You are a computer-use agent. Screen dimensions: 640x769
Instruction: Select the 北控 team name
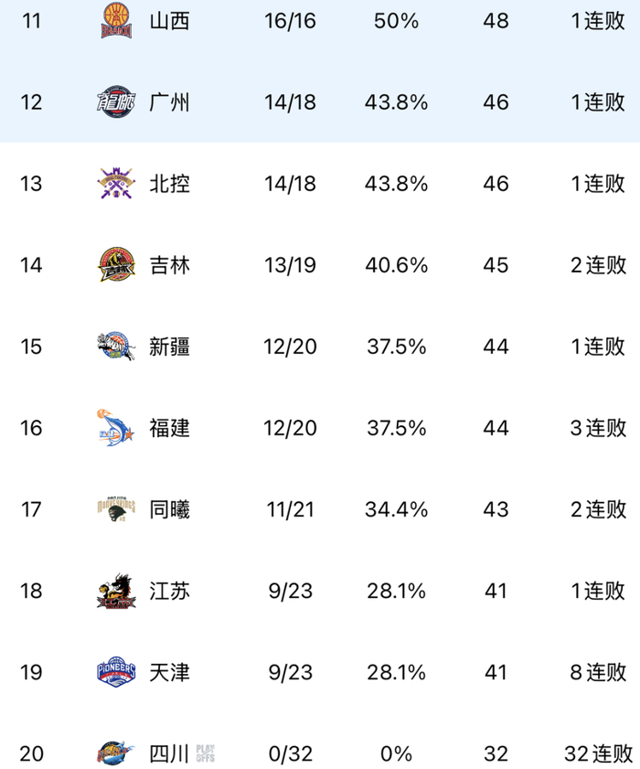(169, 184)
